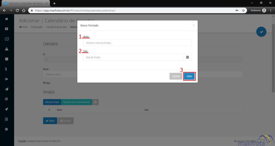Toggle the Ativo checkbox
This screenshot has width=275, height=146.
coord(44,83)
